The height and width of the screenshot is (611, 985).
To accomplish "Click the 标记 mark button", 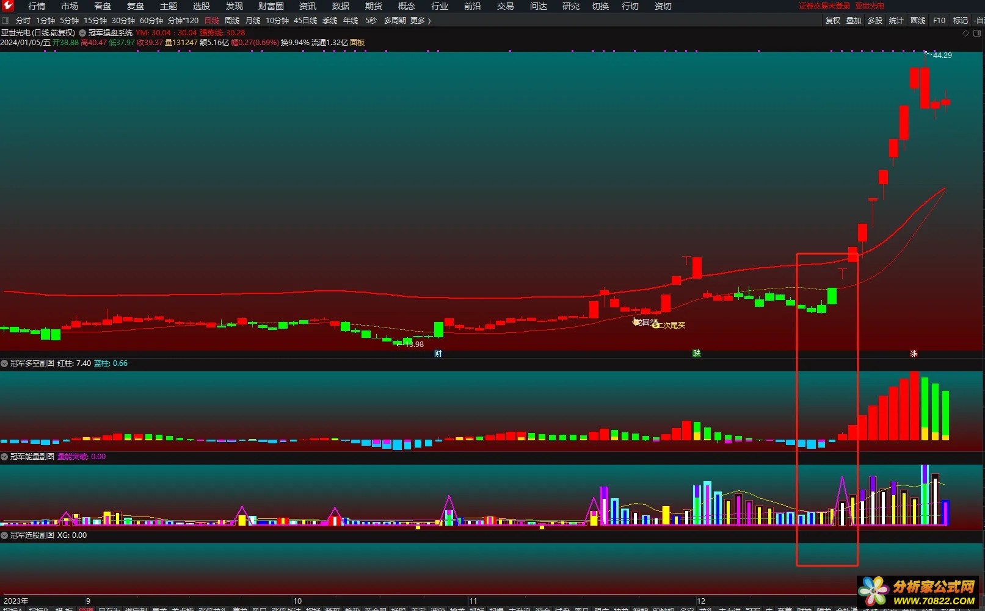I will point(961,21).
